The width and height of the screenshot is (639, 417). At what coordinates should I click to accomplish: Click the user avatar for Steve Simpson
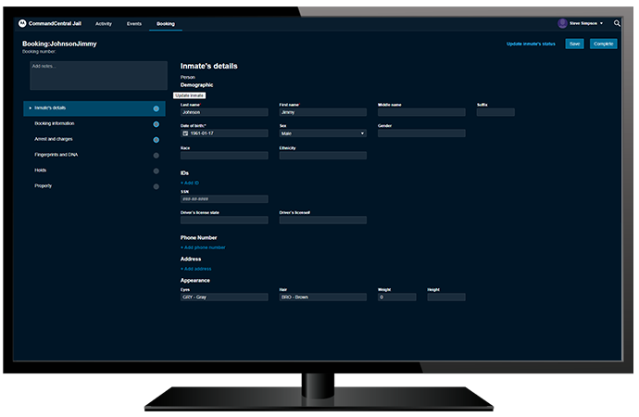click(562, 23)
